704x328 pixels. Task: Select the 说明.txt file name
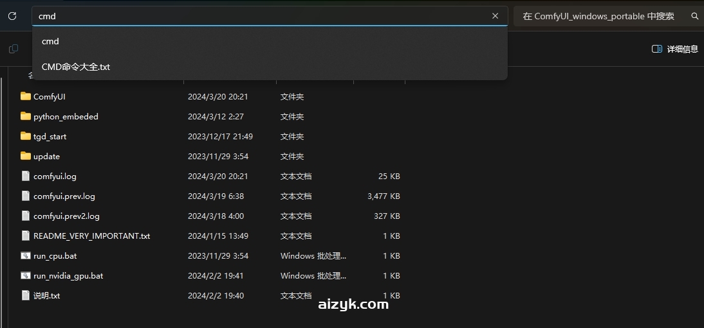tap(47, 296)
